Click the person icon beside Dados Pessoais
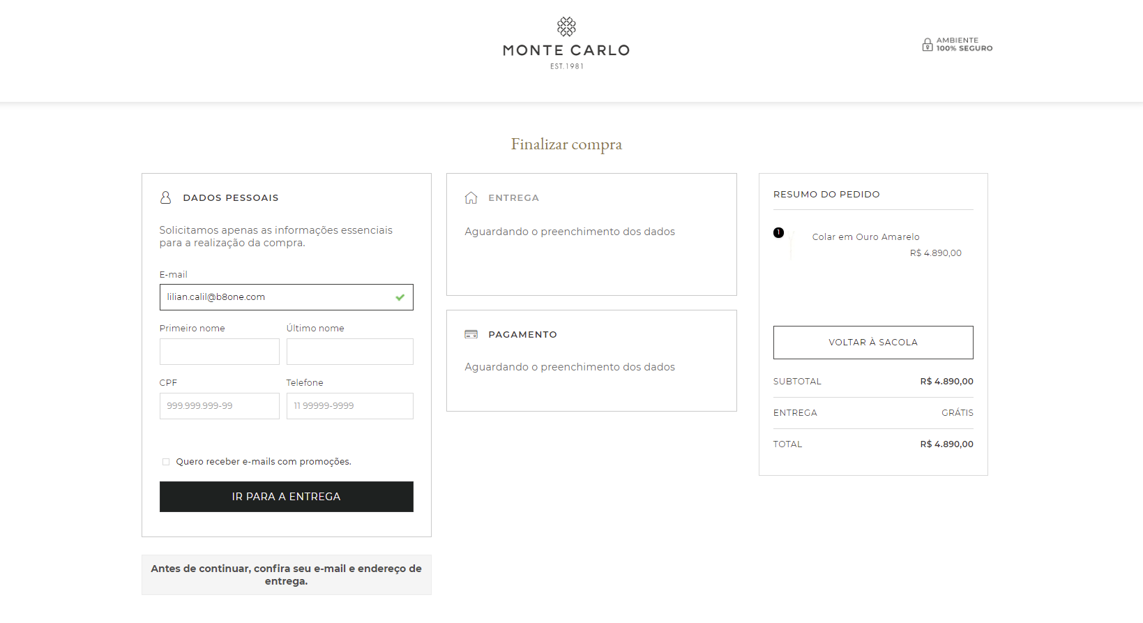The image size is (1143, 623). (165, 197)
